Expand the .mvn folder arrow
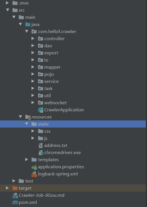 [7, 3]
